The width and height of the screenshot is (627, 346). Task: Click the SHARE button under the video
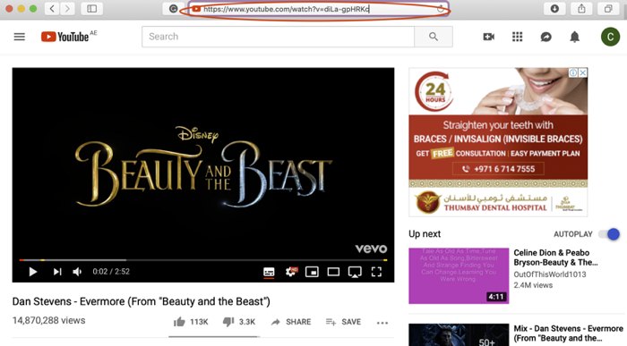coord(291,322)
